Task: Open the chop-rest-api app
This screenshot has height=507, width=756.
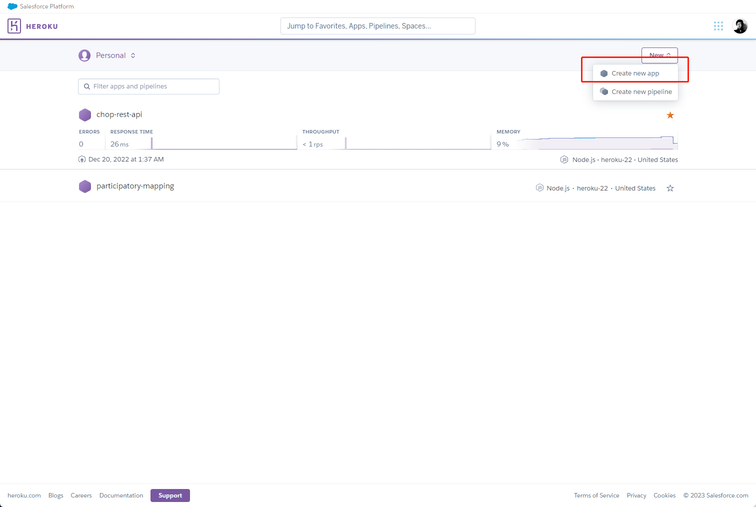Action: click(119, 114)
